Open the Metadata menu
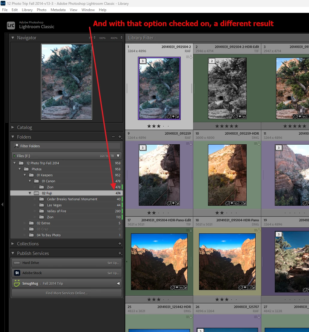This screenshot has height=332, width=309. [58, 10]
